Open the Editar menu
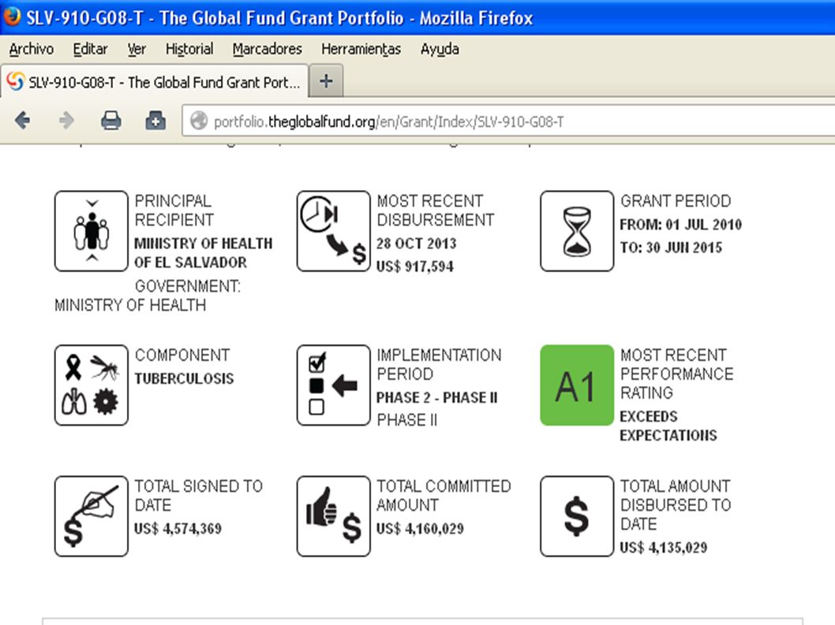The height and width of the screenshot is (625, 835). pos(90,49)
